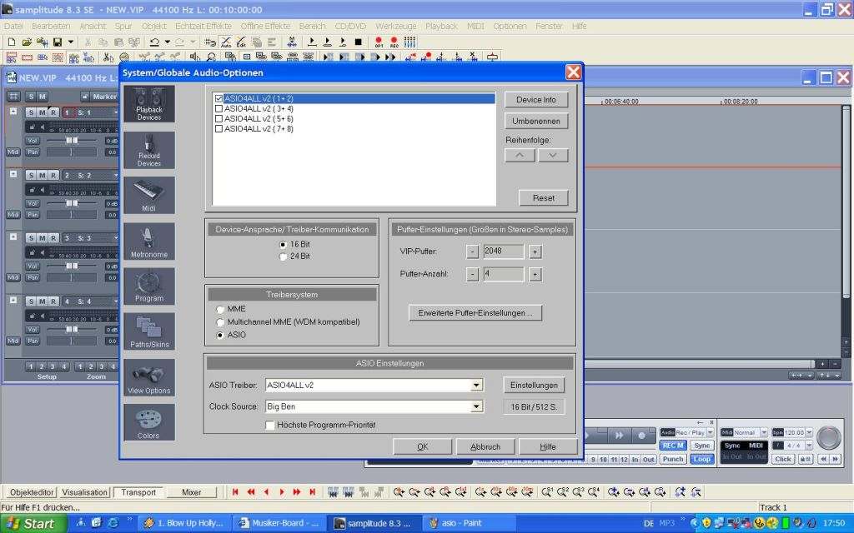The width and height of the screenshot is (854, 533).
Task: Click the Umbenennen button
Action: point(536,121)
